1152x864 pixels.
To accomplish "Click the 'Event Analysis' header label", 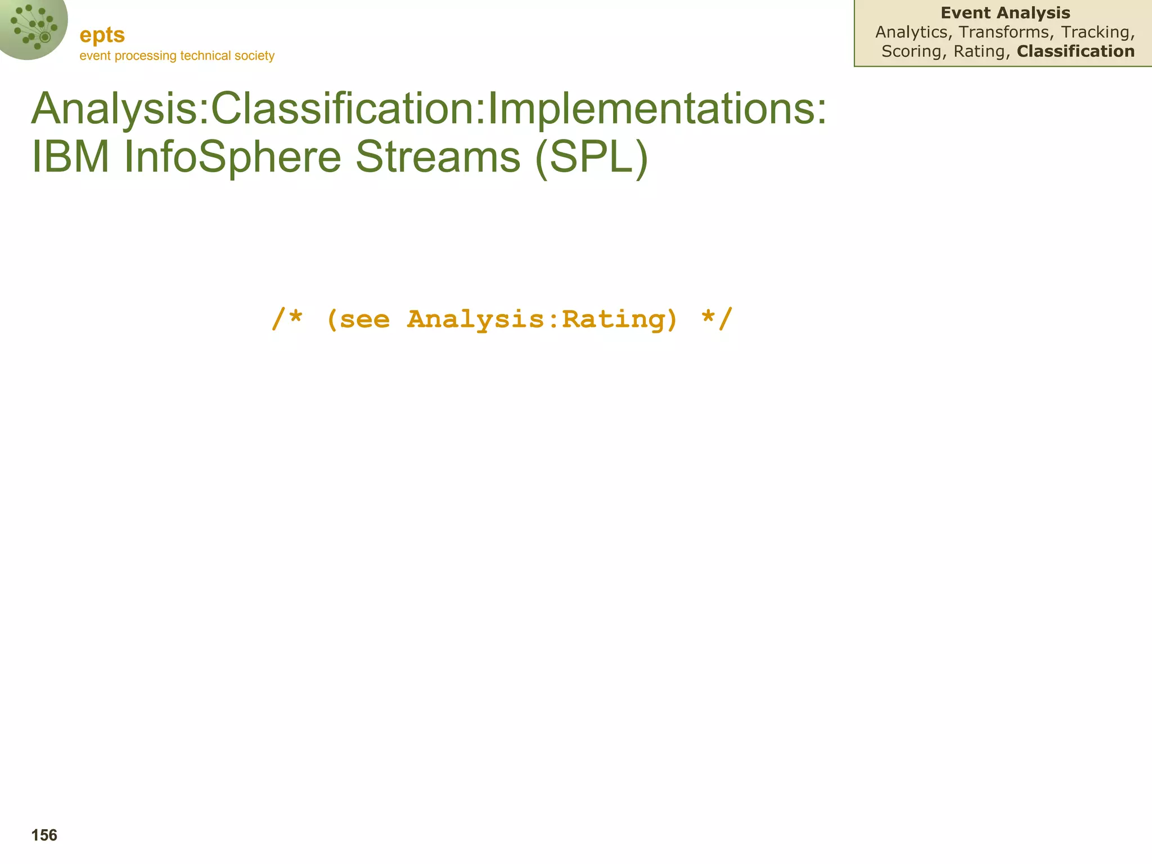I will point(1005,13).
